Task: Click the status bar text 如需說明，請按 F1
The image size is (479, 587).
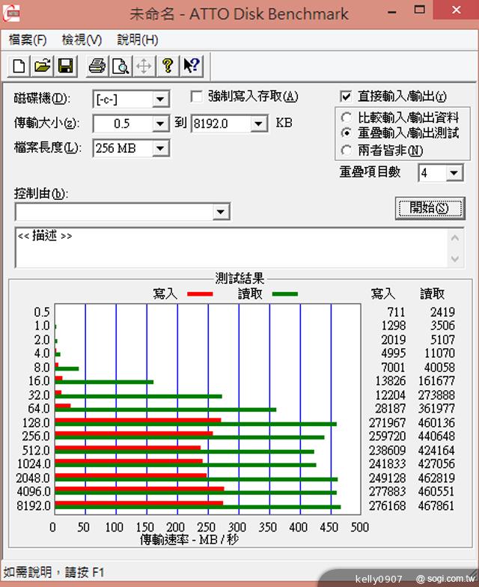Action: click(54, 572)
